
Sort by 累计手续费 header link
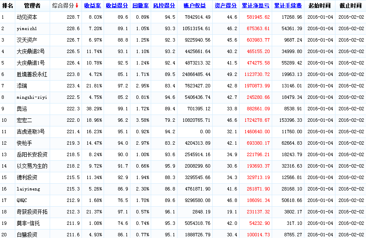coord(288,6)
